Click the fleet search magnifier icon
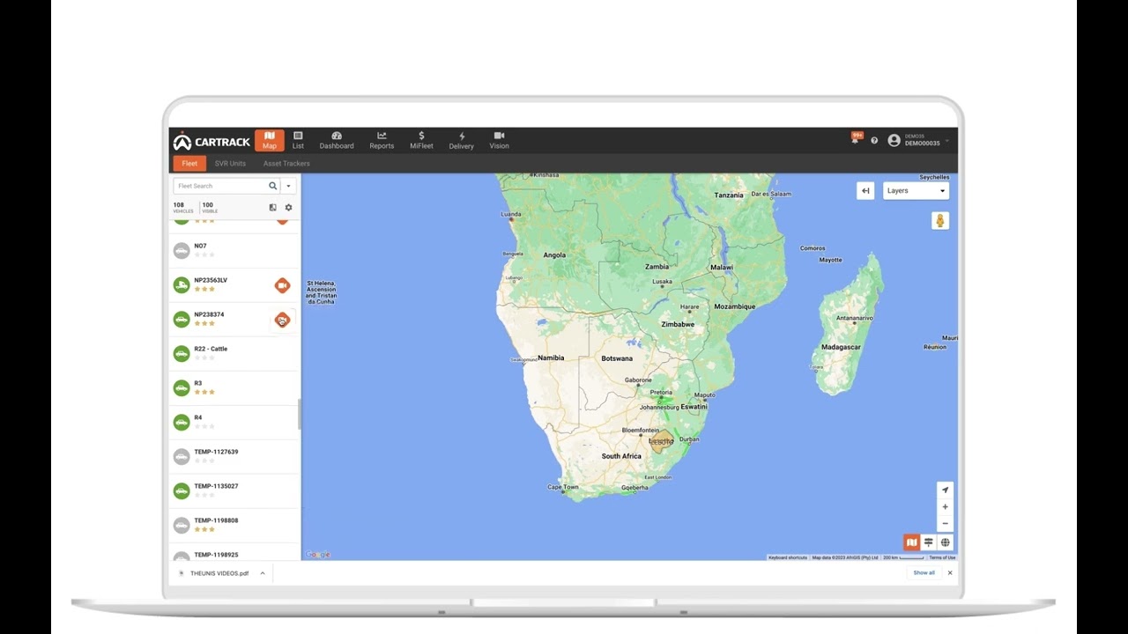Screen dimensions: 1128x634 point(273,186)
